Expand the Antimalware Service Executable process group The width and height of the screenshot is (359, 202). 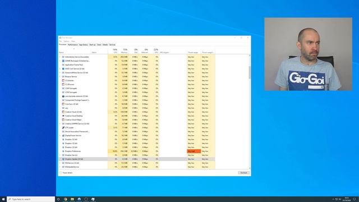pyautogui.click(x=60, y=57)
